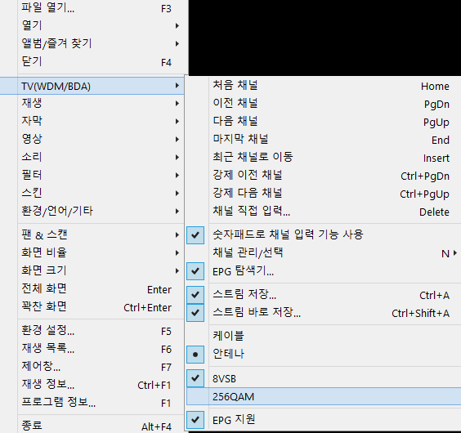Choose 스트림 바로 저장... item
This screenshot has height=433, width=461.
click(324, 312)
